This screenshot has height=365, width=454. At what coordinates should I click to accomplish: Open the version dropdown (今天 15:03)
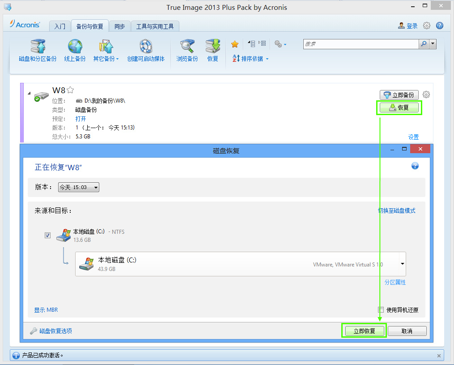tap(79, 187)
